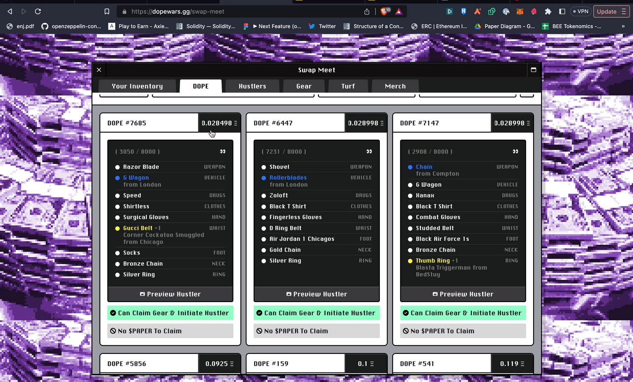Click Can Claim Gear on DOPE #7685

(x=170, y=313)
